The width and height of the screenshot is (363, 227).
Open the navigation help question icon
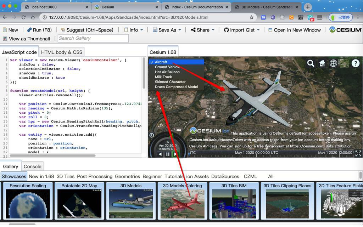356,63
